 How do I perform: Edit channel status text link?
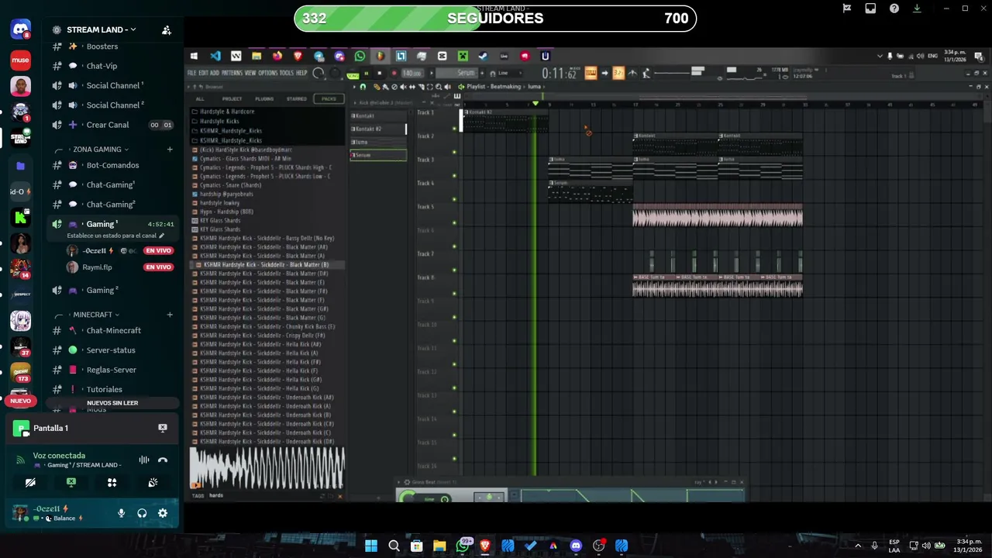point(115,236)
